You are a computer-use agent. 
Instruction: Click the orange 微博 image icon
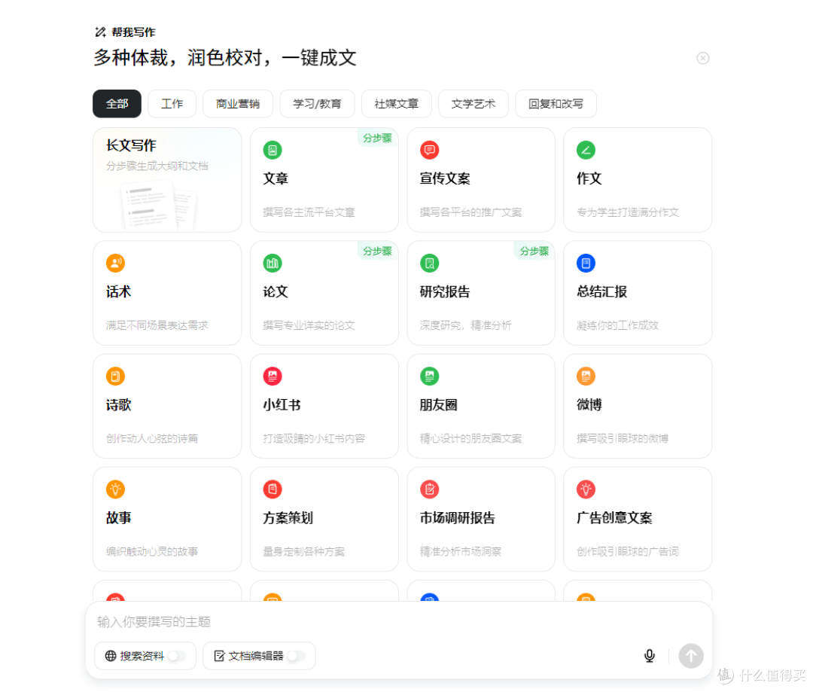coord(586,376)
